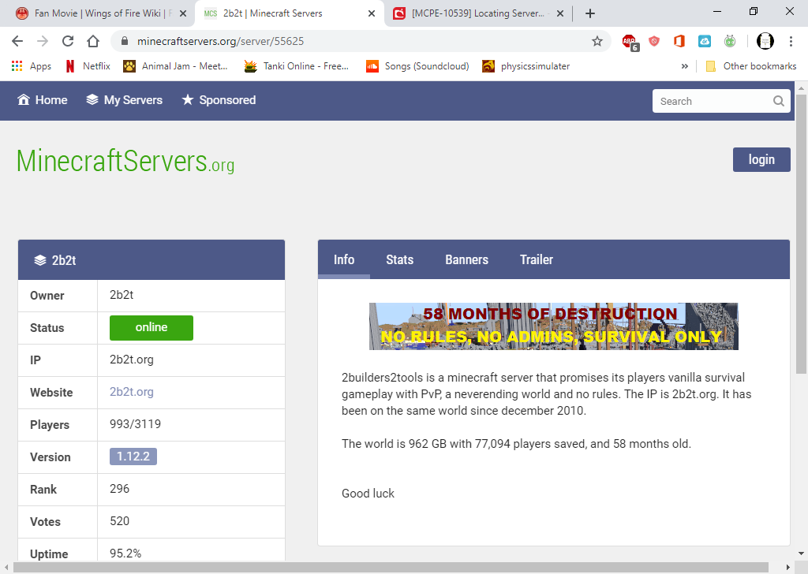
Task: Open a new browser tab
Action: pos(590,13)
